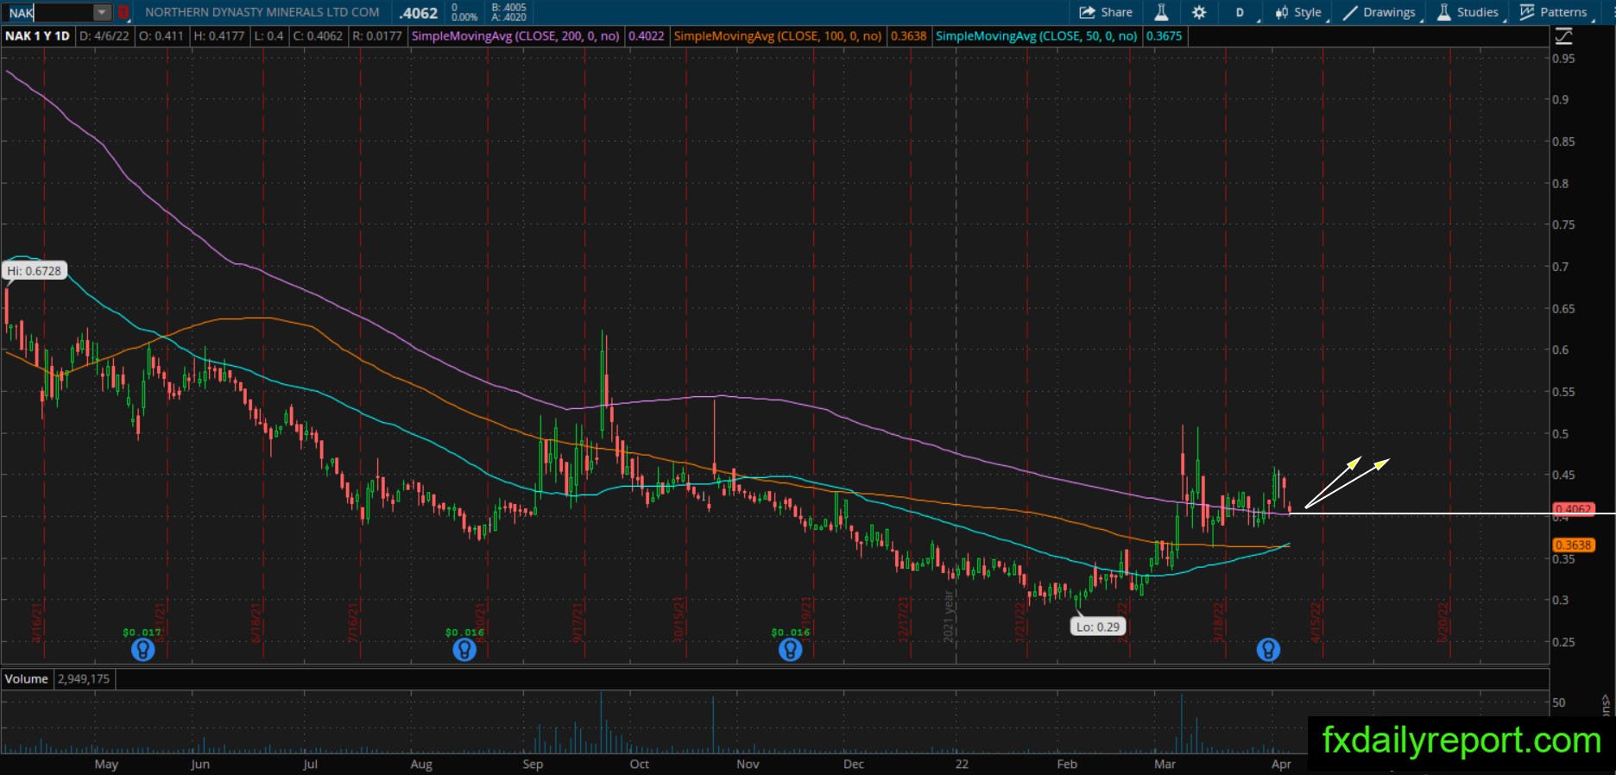This screenshot has width=1616, height=775.
Task: Click the Volume panel label
Action: tap(27, 678)
